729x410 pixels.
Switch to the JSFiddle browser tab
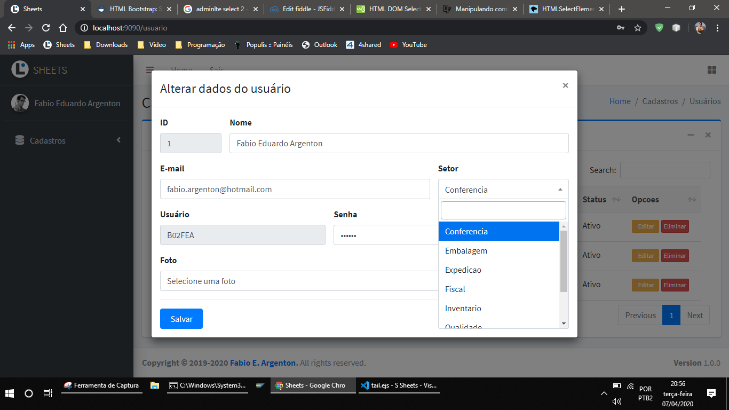click(x=307, y=9)
